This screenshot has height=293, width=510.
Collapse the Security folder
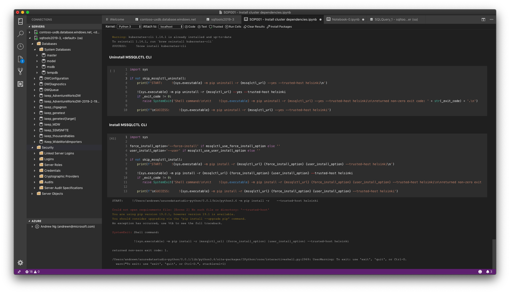[32, 148]
